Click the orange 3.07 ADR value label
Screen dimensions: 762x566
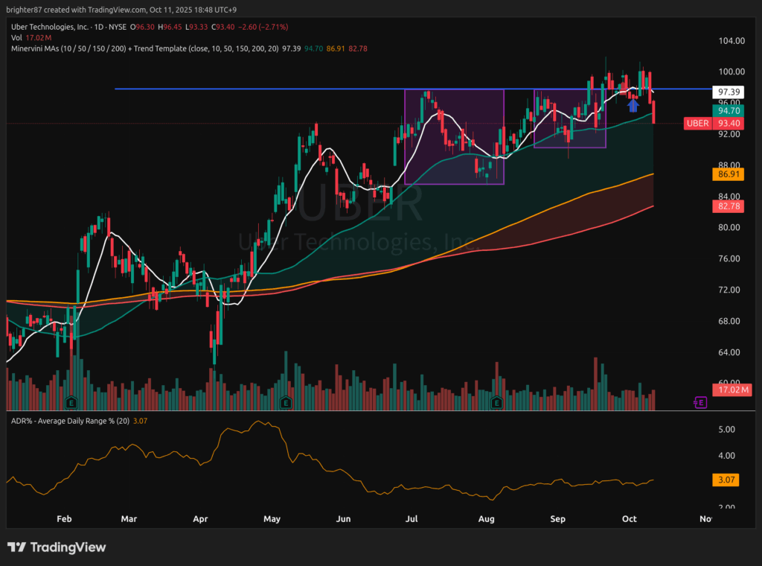click(724, 481)
